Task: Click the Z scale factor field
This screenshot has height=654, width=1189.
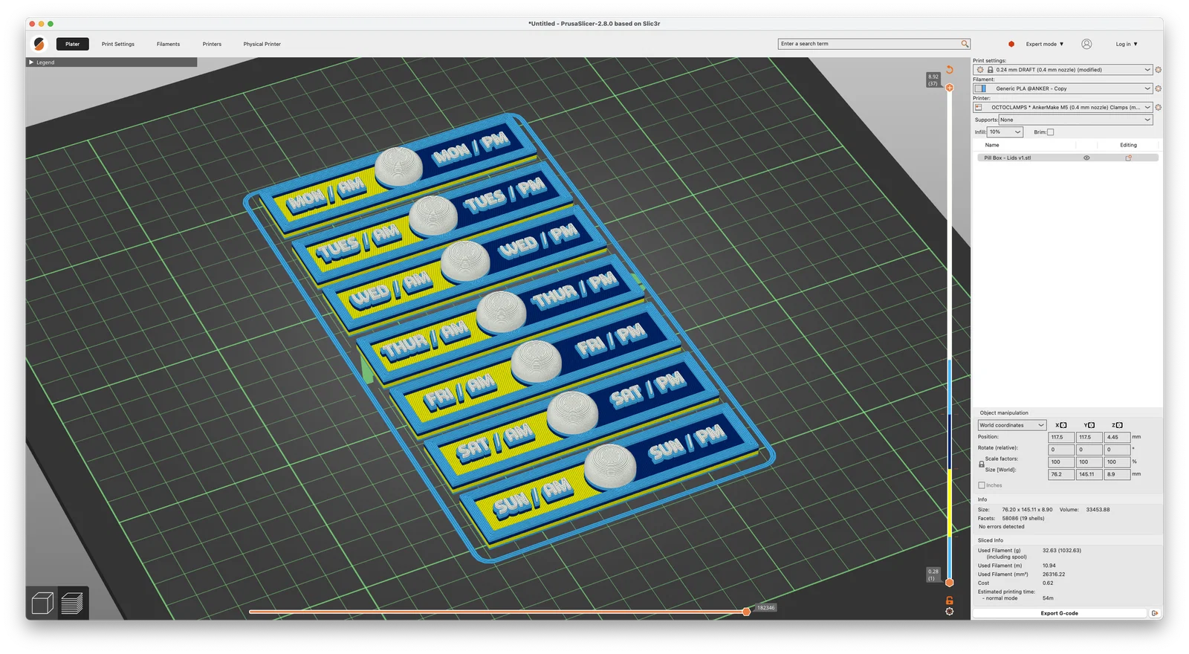Action: (x=1117, y=462)
